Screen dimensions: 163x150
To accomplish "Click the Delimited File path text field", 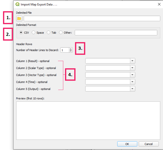I will point(92,18).
